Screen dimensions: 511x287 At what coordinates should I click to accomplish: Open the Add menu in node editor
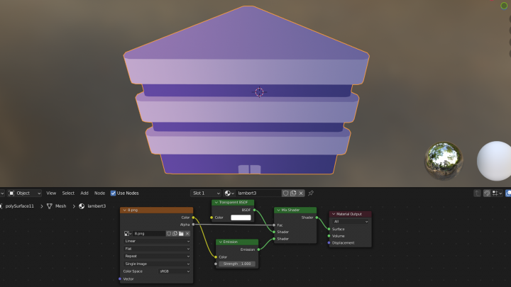pyautogui.click(x=84, y=193)
